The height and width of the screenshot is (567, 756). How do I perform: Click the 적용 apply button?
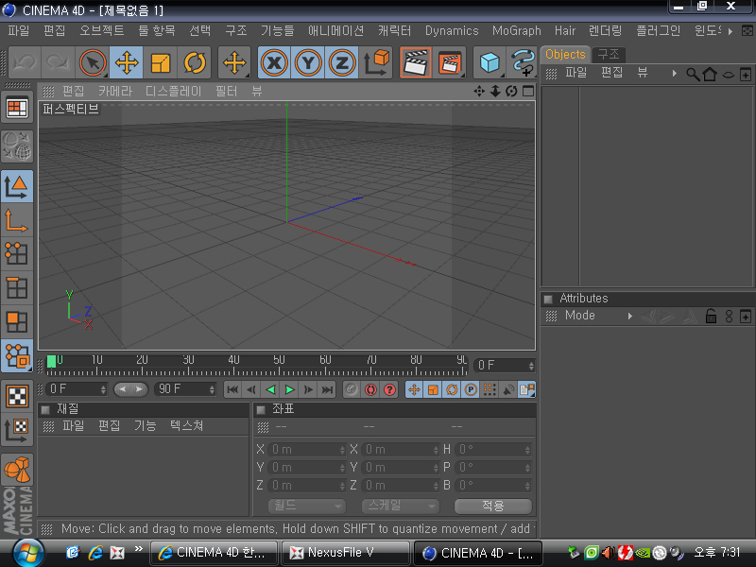click(493, 506)
